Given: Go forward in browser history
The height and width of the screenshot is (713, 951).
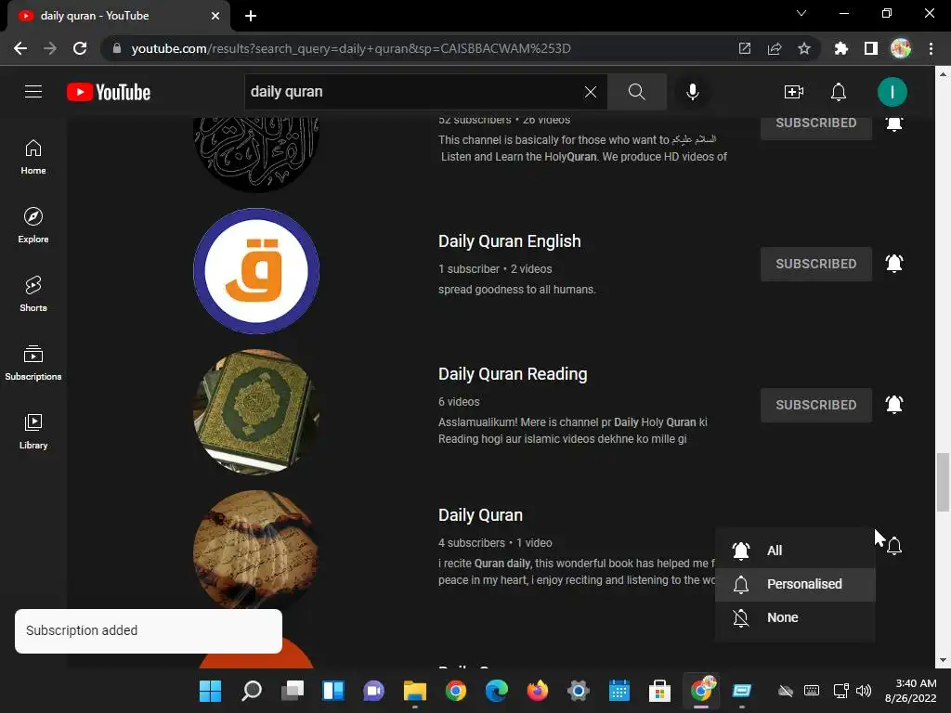Looking at the screenshot, I should click(50, 48).
